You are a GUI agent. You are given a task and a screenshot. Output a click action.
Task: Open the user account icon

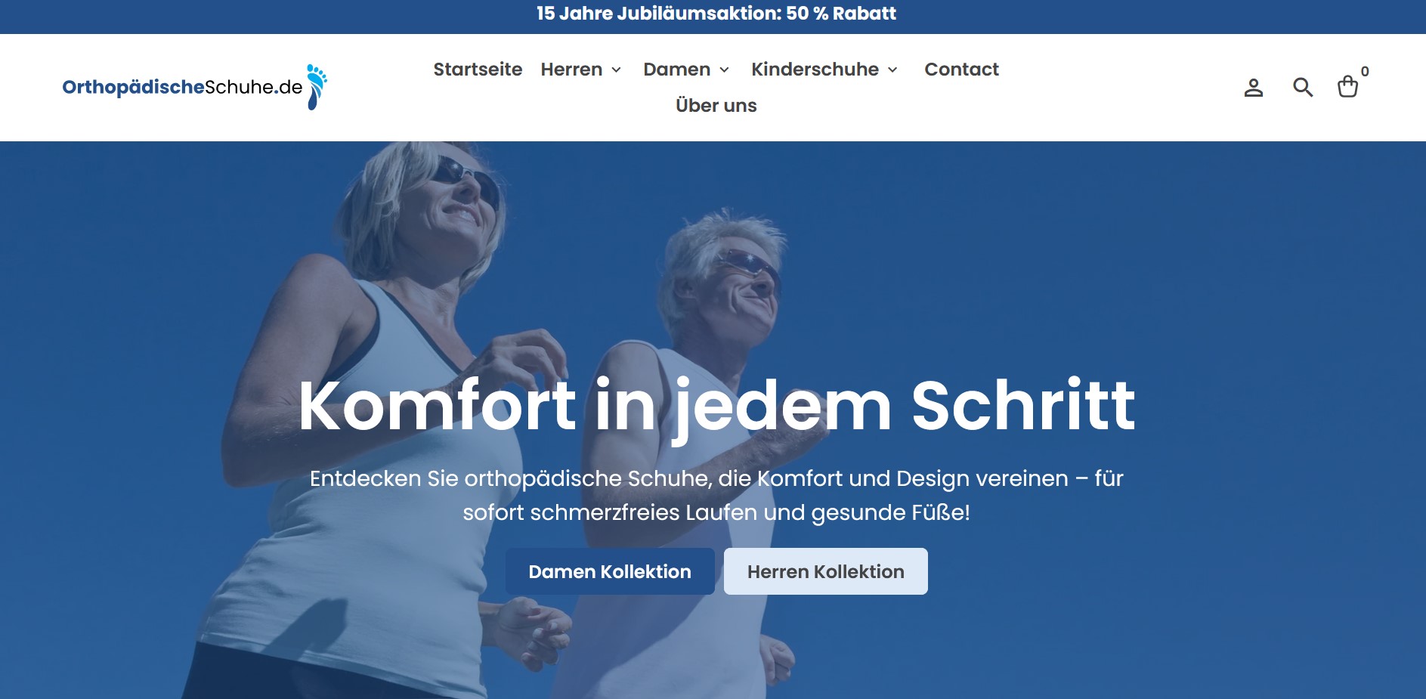[x=1254, y=88]
